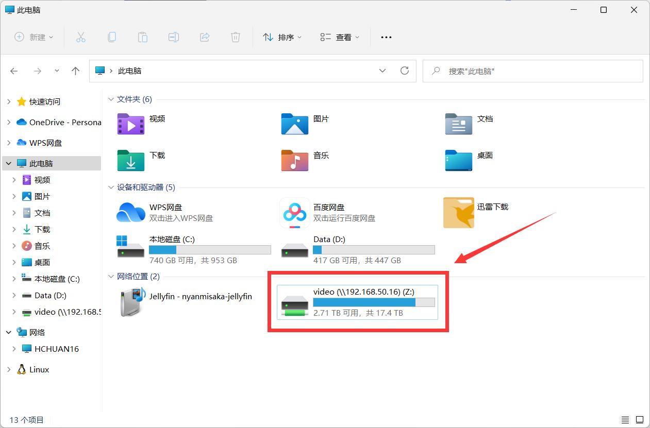The image size is (650, 428).
Task: Open WPS网盘 via its cloud icon
Action: point(130,213)
